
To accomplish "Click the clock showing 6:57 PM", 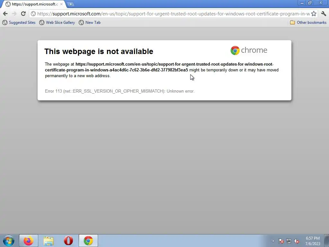I will [x=313, y=241].
